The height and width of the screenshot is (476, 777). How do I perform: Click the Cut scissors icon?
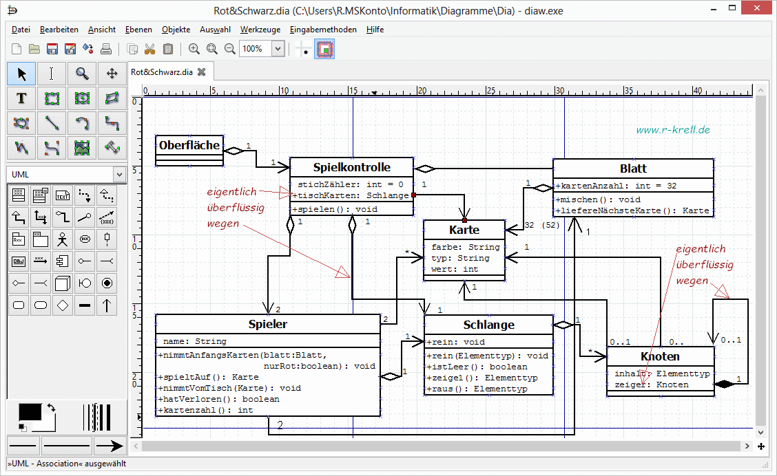[x=150, y=49]
